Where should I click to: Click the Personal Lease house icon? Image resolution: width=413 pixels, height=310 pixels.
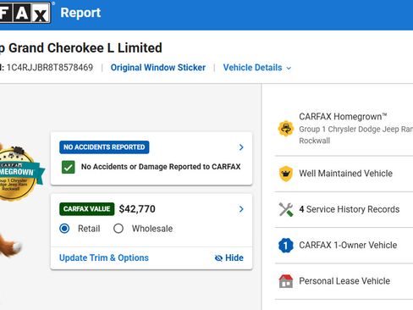pos(286,281)
